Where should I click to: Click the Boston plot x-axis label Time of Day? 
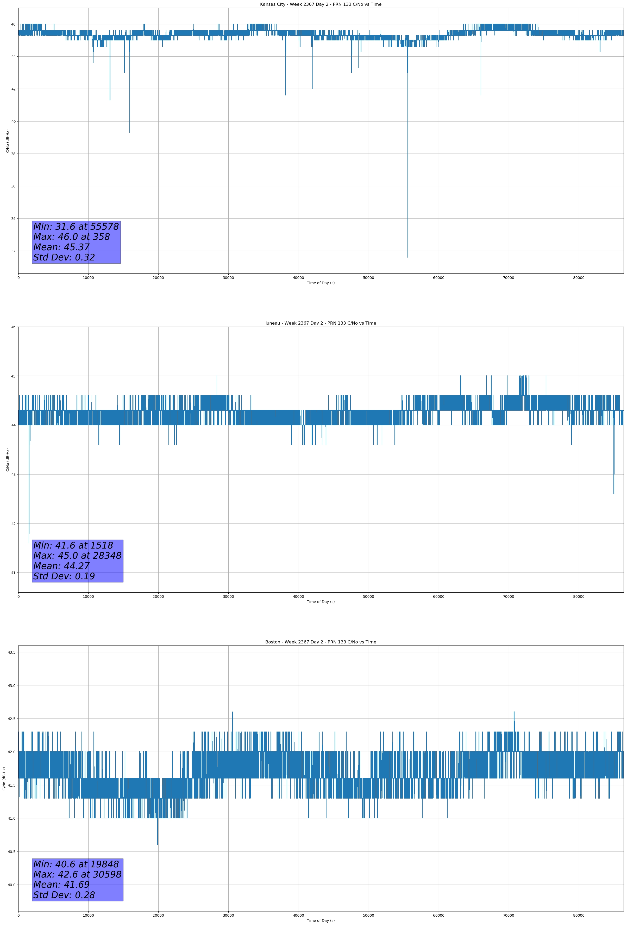[x=321, y=921]
